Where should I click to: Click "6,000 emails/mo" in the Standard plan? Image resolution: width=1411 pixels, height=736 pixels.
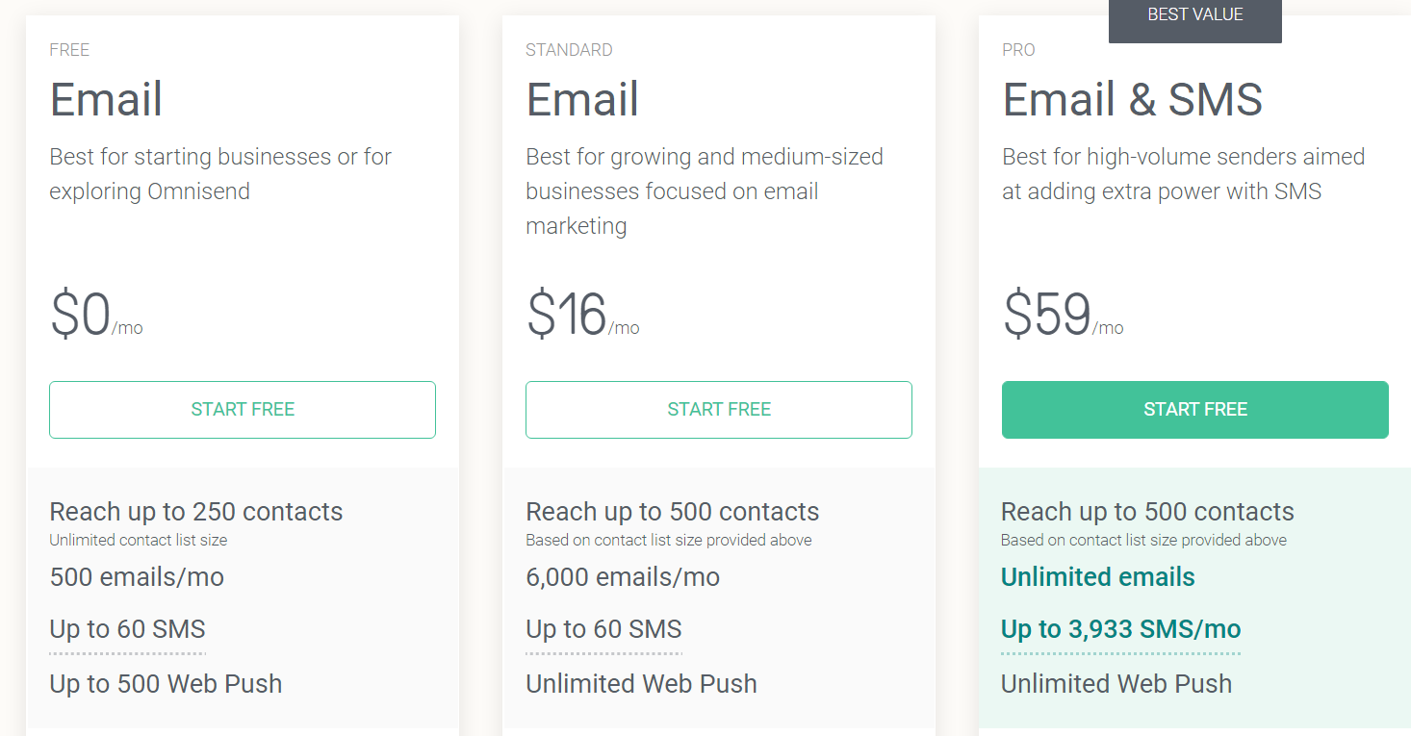tap(622, 577)
